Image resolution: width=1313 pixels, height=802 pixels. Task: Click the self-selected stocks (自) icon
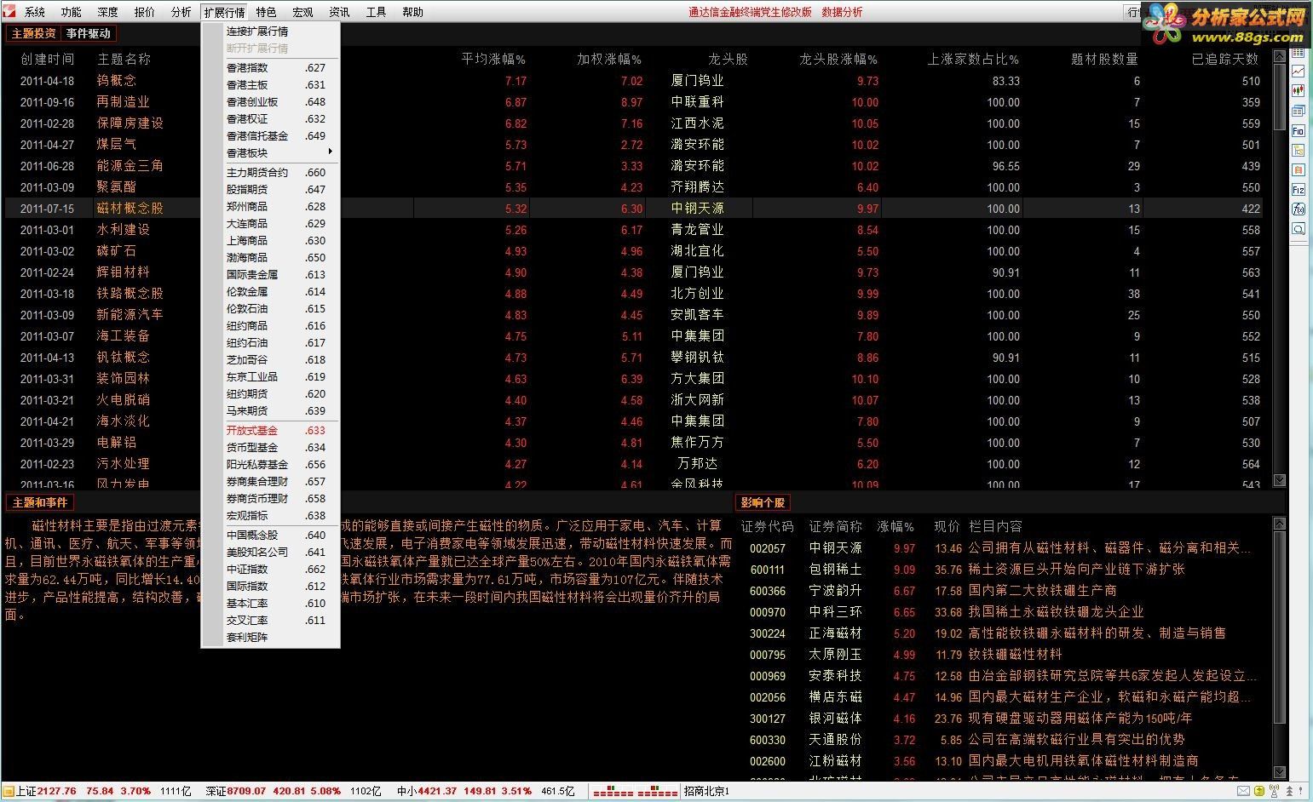point(1299,170)
